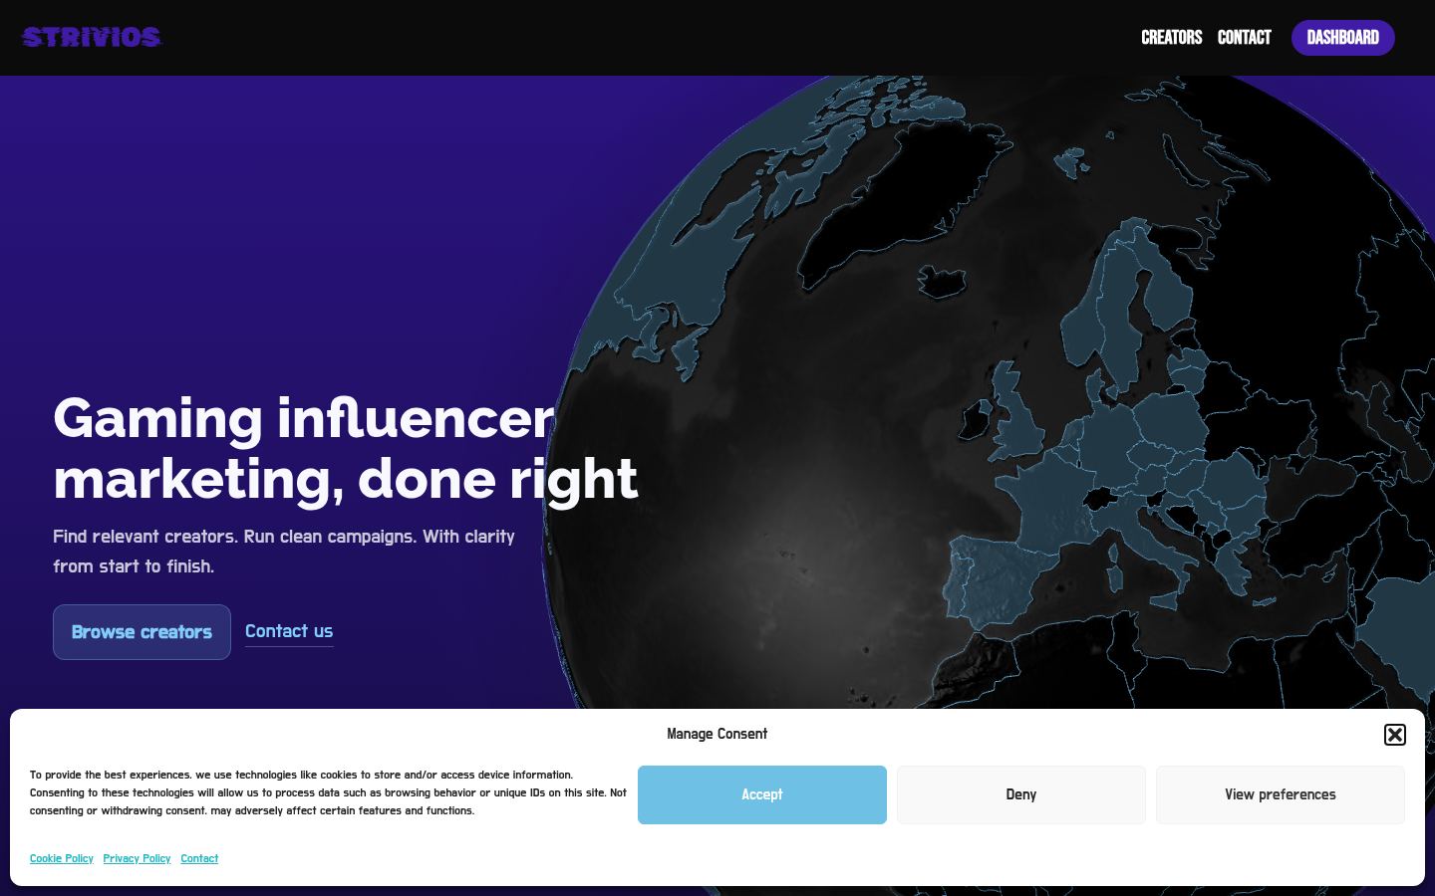
Task: Open the Privacy Policy link
Action: click(x=137, y=858)
